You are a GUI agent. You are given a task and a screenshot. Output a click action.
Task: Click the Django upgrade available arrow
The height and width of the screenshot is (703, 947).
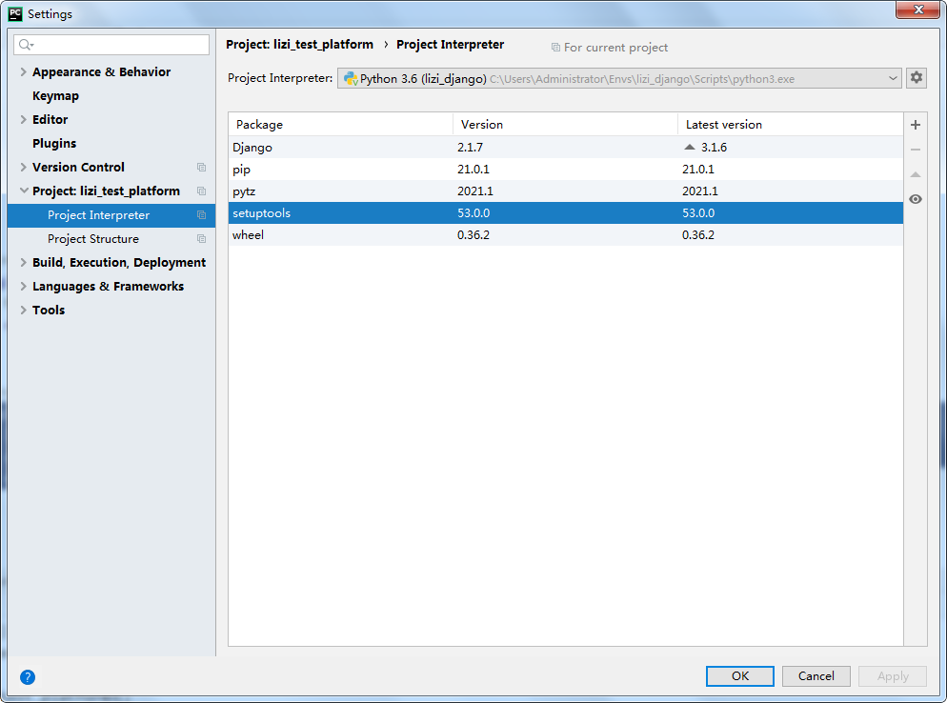click(689, 147)
